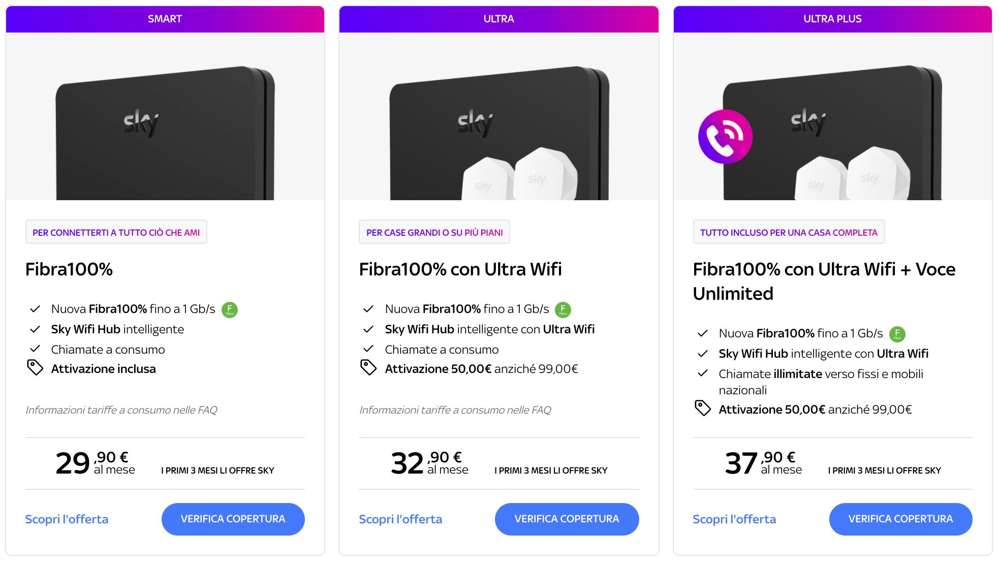Select the SMART plan header
The image size is (999, 563).
[165, 19]
